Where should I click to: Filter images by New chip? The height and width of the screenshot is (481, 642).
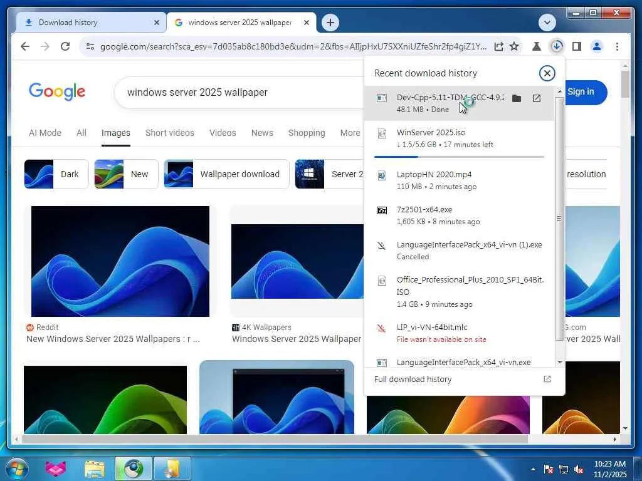pos(126,174)
